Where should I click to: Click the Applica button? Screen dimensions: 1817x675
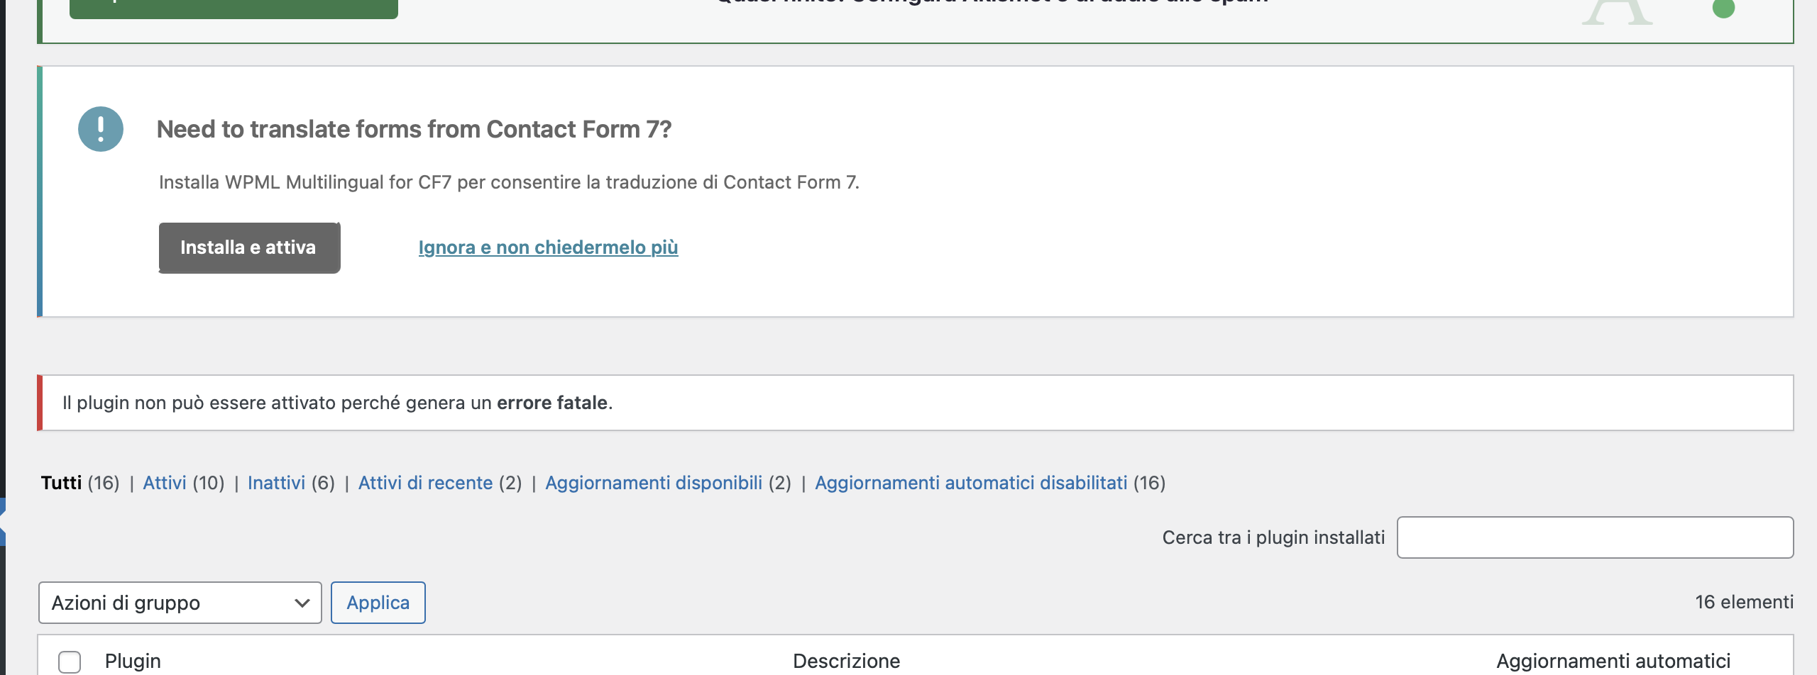pos(378,603)
